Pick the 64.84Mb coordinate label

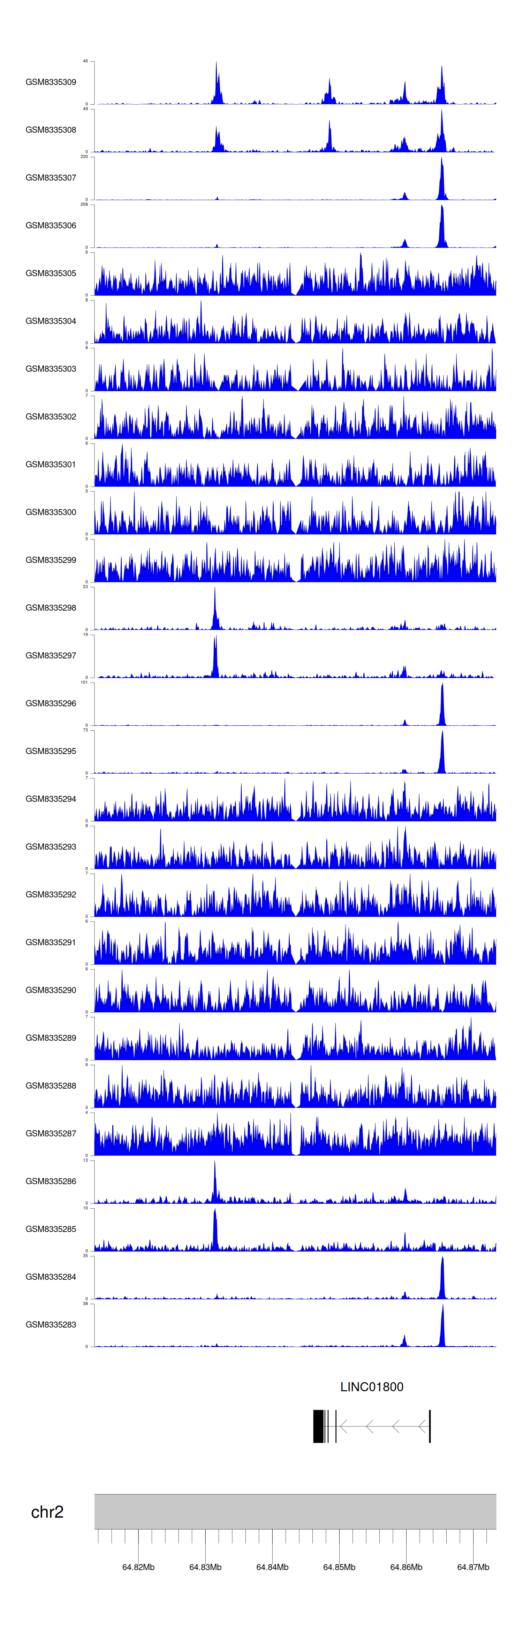272,1566
